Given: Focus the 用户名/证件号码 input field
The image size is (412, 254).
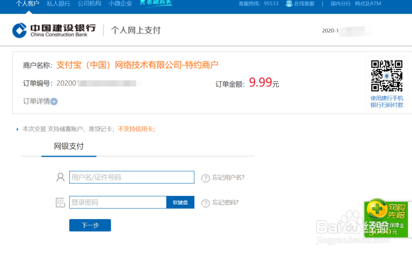Looking at the screenshot, I should pos(132,177).
